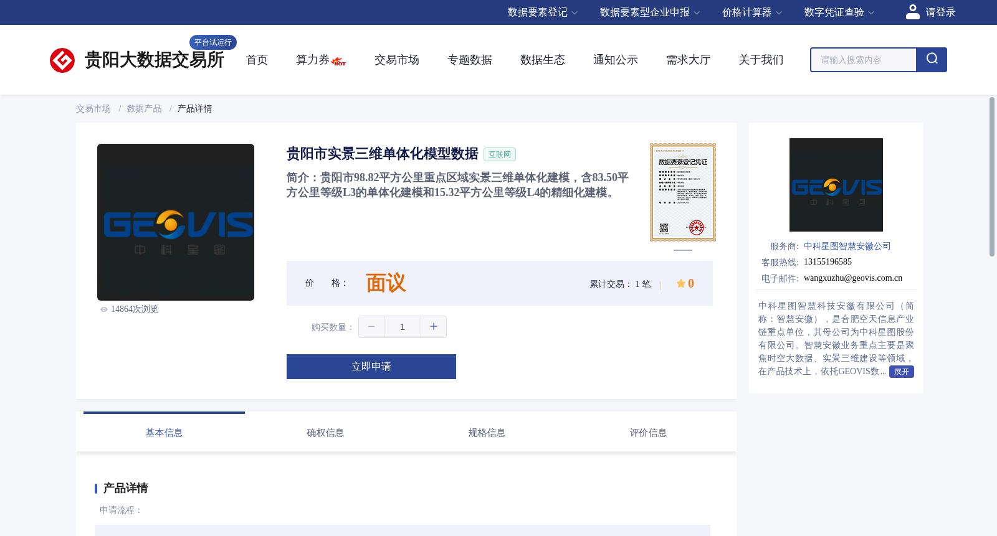Switch to 基本信息 tab
Image resolution: width=997 pixels, height=536 pixels.
tap(164, 433)
